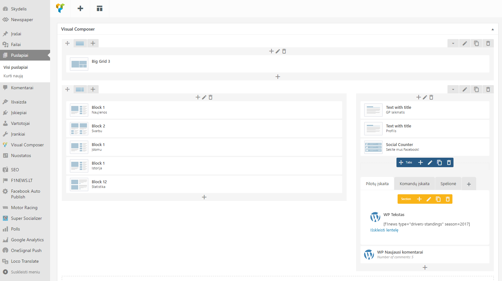Screen dimensions: 502x281
Task: Edit second row settings pencil
Action: tap(465, 90)
